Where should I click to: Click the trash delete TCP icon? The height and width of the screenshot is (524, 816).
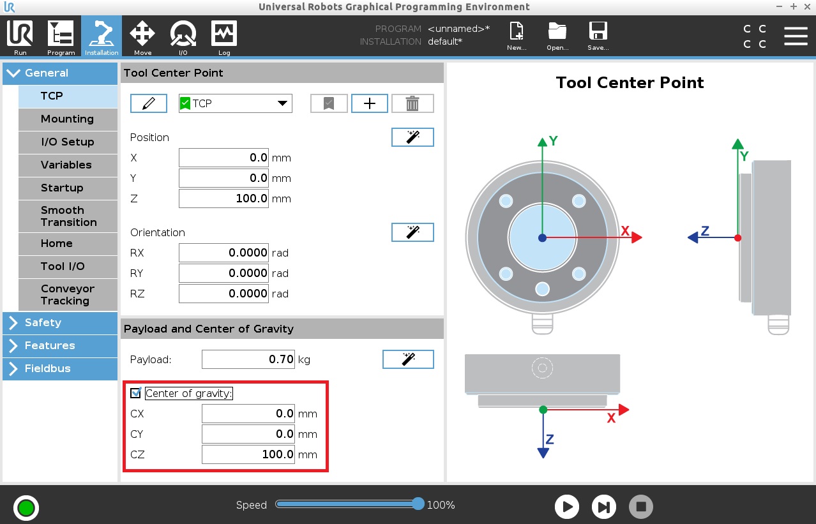tap(412, 103)
